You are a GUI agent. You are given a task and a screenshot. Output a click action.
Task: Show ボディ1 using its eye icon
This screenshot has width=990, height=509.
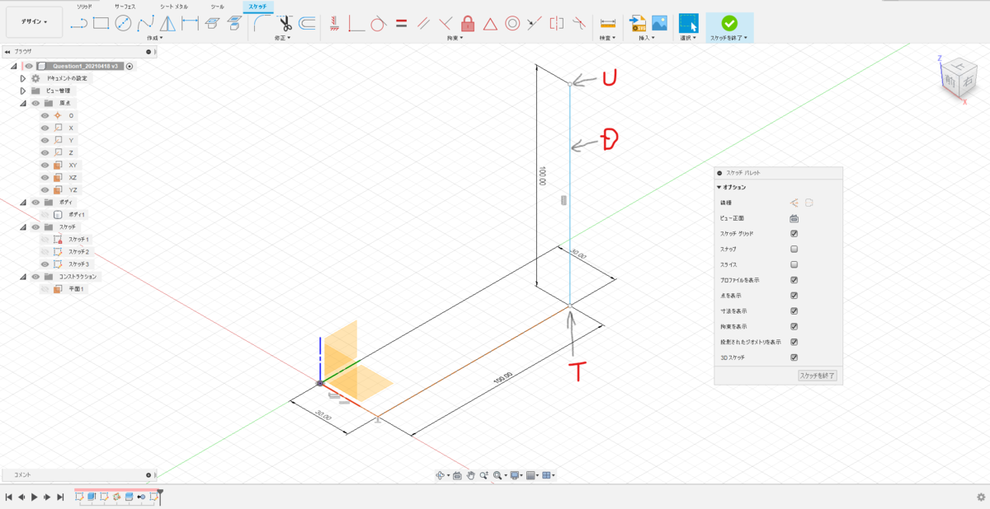pos(45,214)
